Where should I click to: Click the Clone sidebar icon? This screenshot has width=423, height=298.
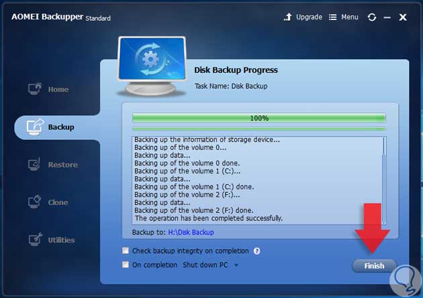pos(34,202)
